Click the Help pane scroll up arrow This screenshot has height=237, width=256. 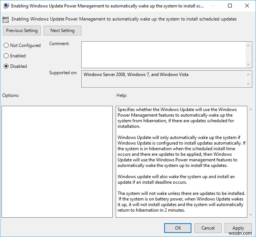pos(251,110)
